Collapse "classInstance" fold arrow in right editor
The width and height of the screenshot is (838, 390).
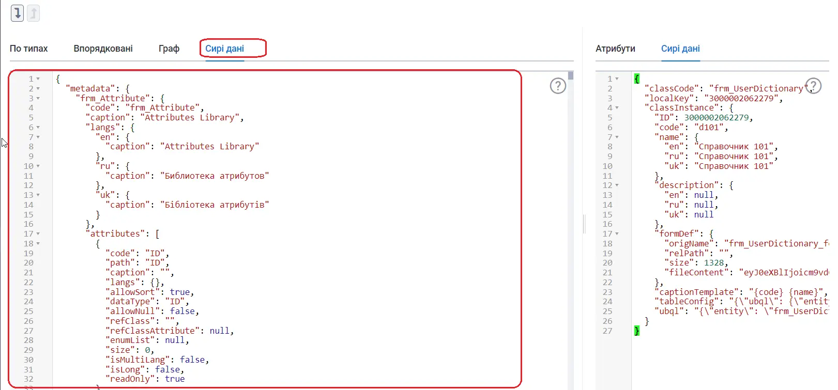point(617,108)
